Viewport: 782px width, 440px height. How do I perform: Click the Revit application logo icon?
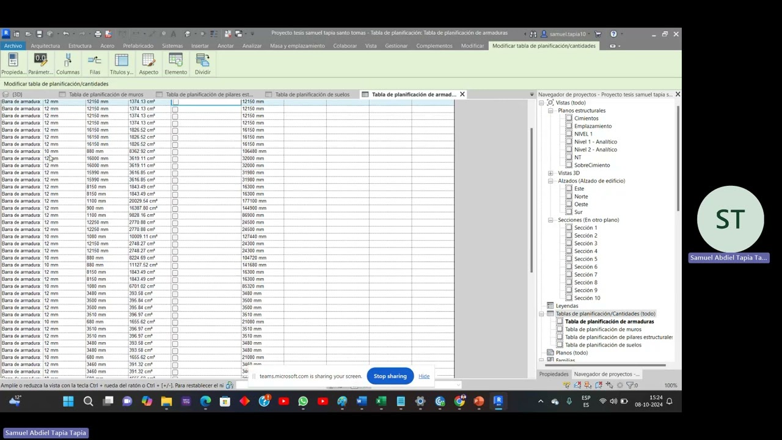[x=5, y=34]
